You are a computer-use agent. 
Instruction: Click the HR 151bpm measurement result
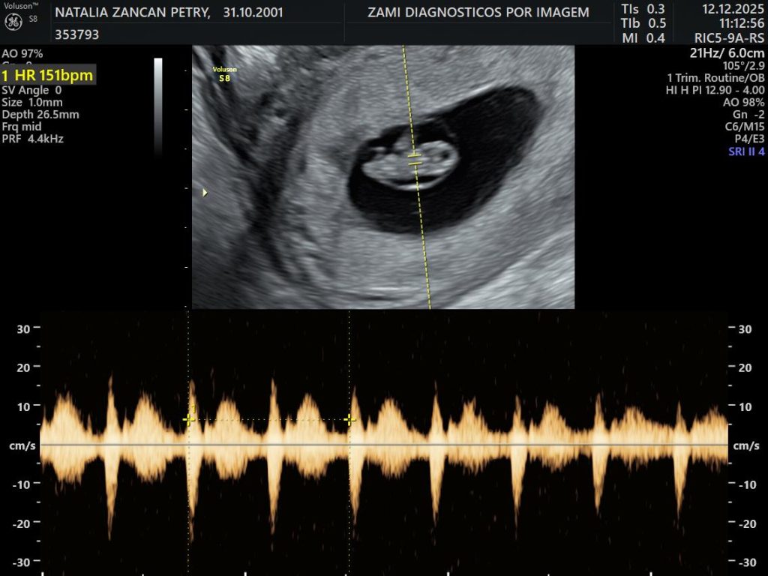(x=47, y=76)
